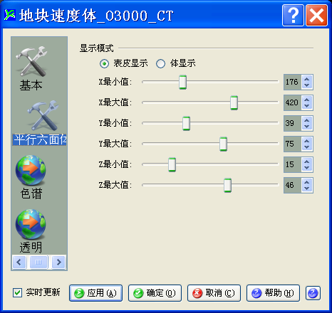The image size is (332, 313).
Task: Select the 平行六面体 tools icon
Action: (x=43, y=115)
